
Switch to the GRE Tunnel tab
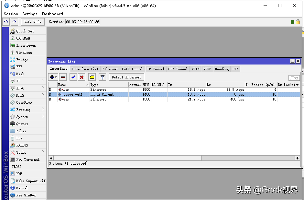coord(178,69)
